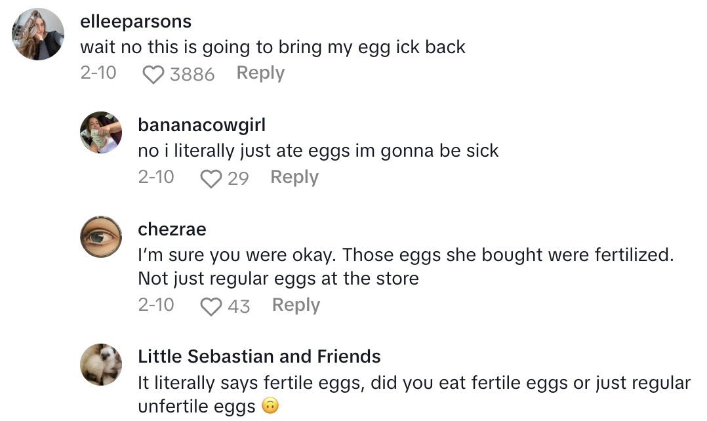Click the 29 like count

(238, 178)
